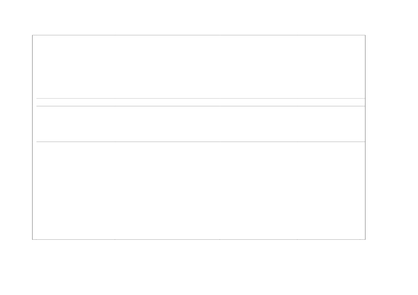Viewport: 418px width, 295px height.
Task: Select the lower dark horizontal line
Action: [201, 142]
